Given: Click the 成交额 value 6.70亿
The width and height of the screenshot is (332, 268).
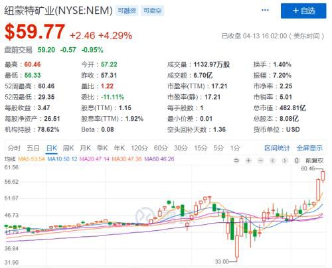Looking at the screenshot, I should (203, 76).
